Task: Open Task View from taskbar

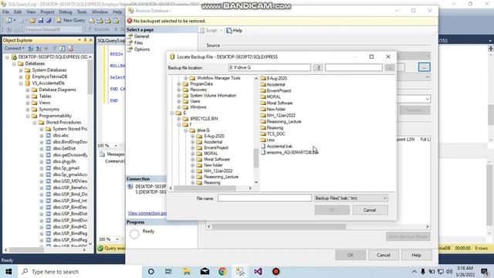Action: click(168, 271)
